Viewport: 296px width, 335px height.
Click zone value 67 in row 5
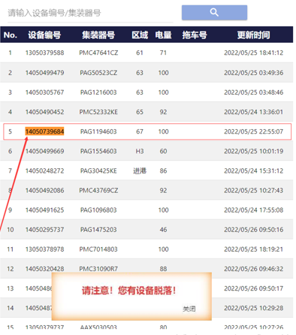coord(140,131)
